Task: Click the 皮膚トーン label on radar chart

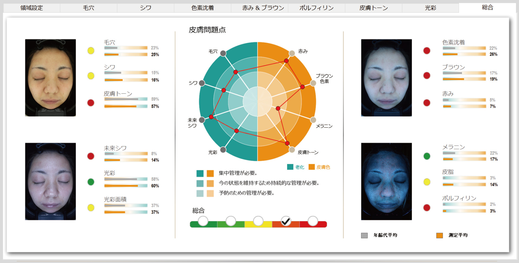Action: (308, 152)
